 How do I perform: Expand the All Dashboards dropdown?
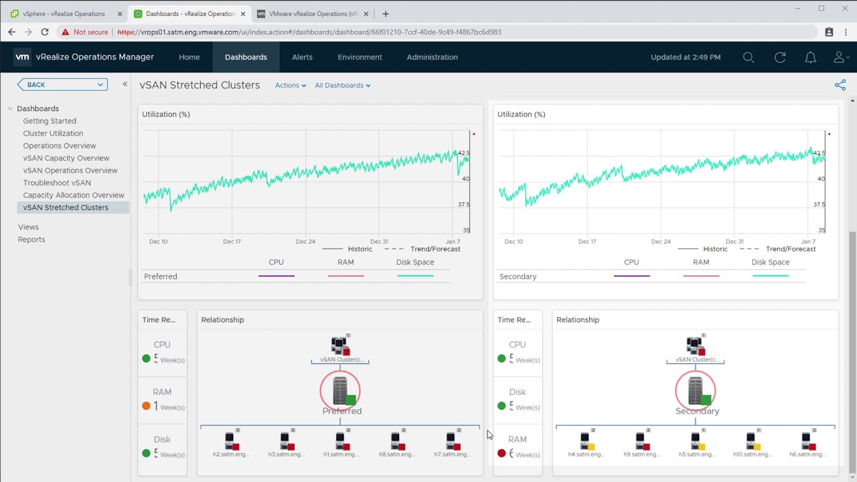click(x=342, y=85)
